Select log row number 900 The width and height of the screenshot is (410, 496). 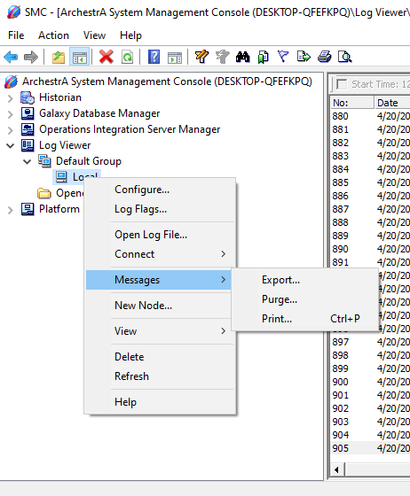[370, 382]
